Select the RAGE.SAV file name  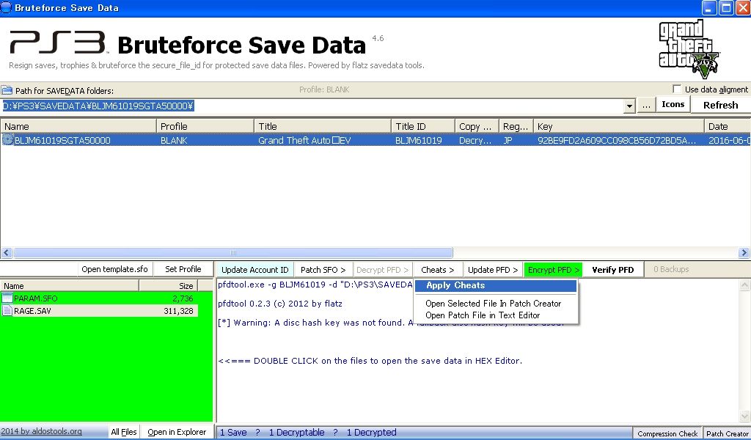pyautogui.click(x=32, y=311)
